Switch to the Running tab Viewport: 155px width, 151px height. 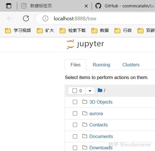[x=101, y=65]
